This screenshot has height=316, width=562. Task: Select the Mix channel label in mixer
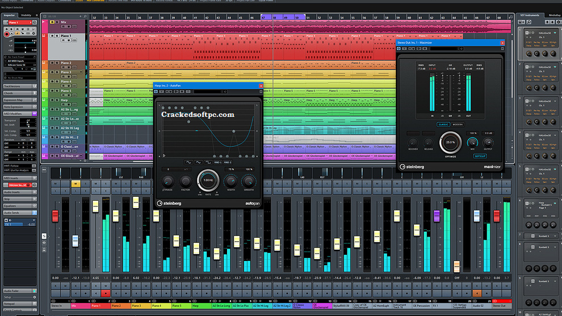point(81,306)
